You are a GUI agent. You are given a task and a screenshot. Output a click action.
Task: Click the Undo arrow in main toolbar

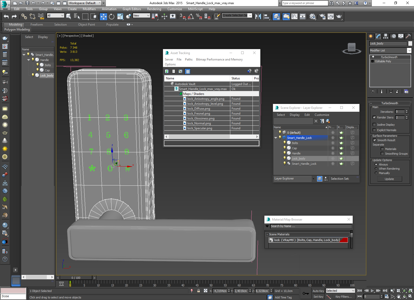pos(6,17)
